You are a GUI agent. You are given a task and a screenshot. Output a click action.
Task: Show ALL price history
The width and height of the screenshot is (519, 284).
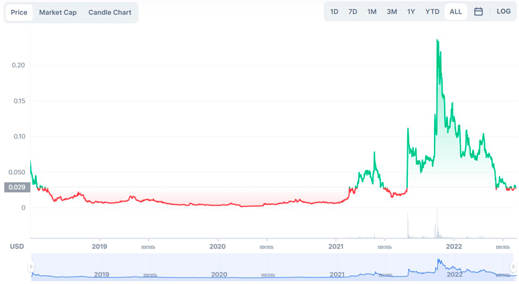(x=456, y=12)
